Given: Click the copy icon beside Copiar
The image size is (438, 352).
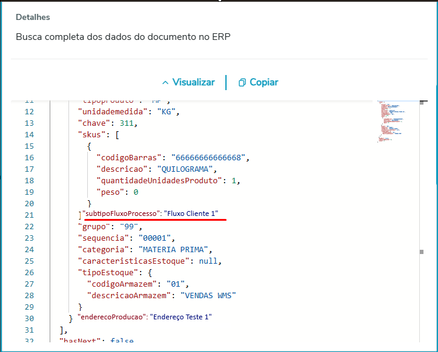Looking at the screenshot, I should (x=242, y=83).
